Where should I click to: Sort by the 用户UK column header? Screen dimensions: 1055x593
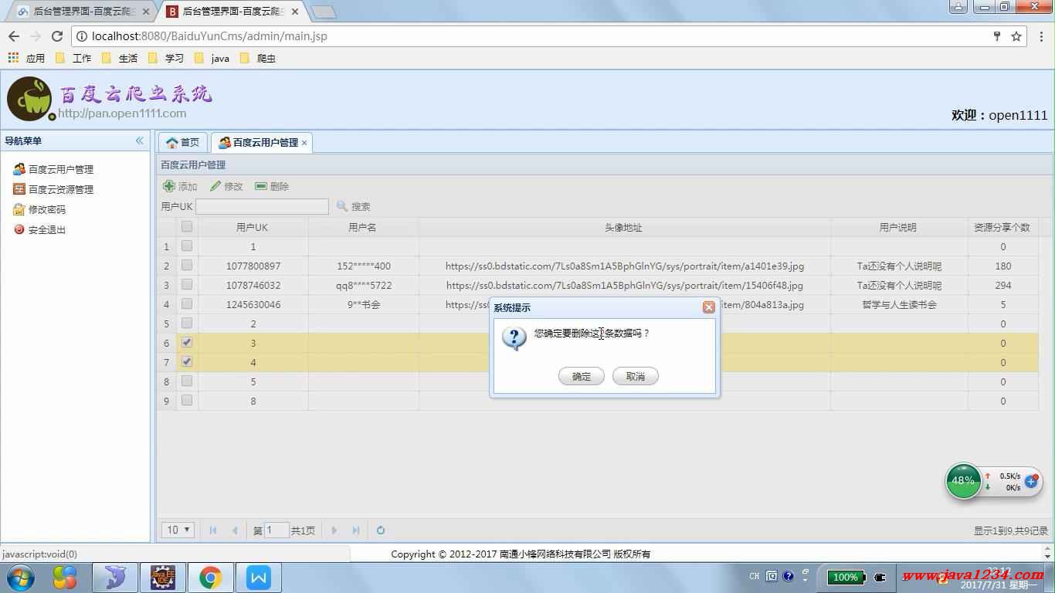(x=253, y=227)
